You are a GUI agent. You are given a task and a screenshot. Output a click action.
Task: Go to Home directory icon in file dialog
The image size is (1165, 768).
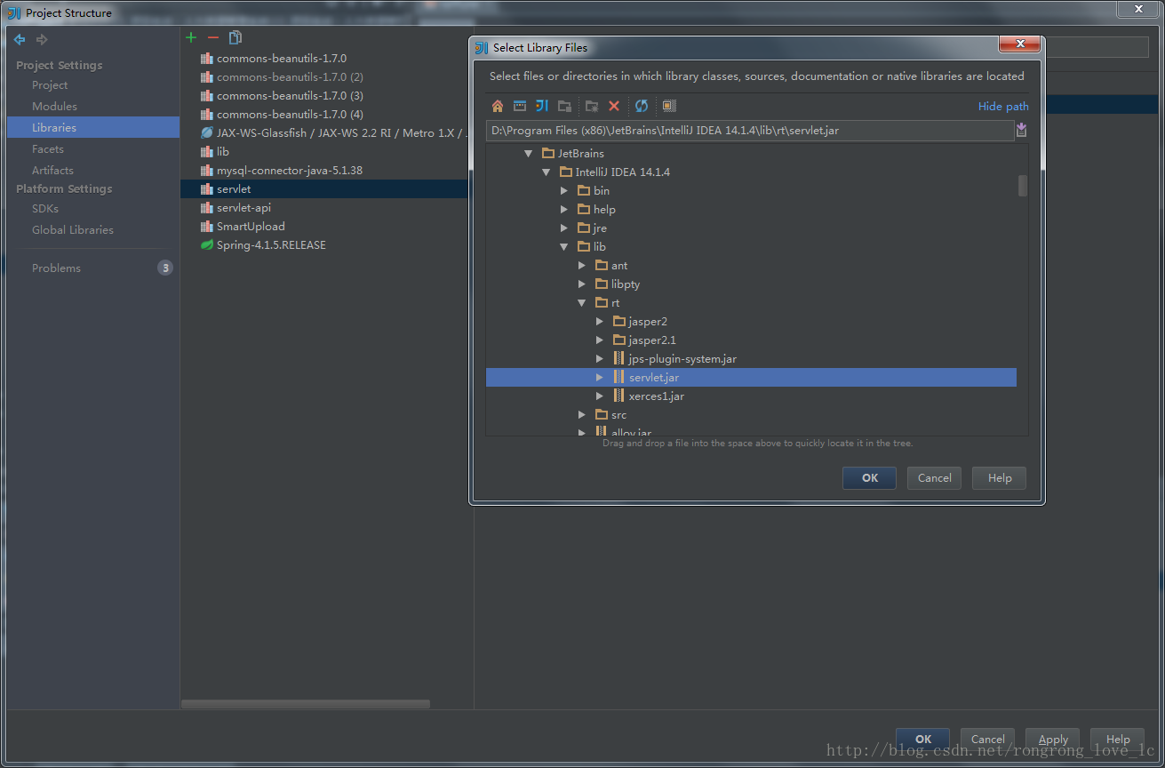(x=498, y=106)
